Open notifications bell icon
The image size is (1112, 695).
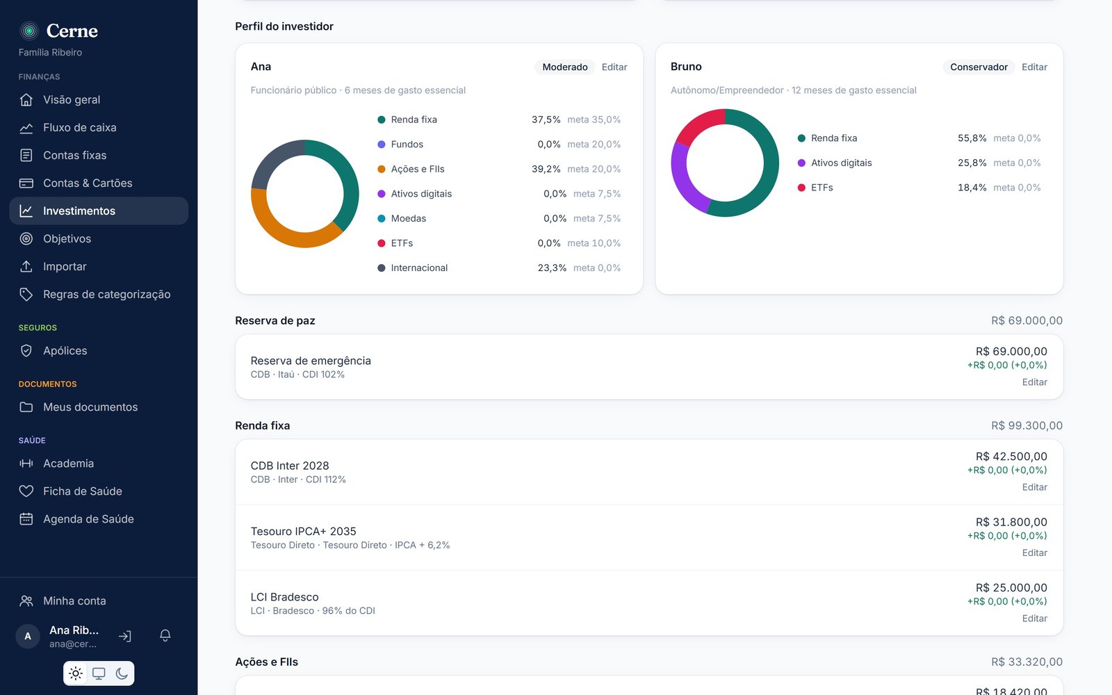(165, 636)
